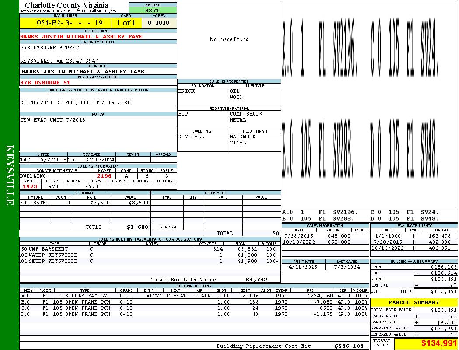Select Charlotte County Virginia title

(66, 5)
